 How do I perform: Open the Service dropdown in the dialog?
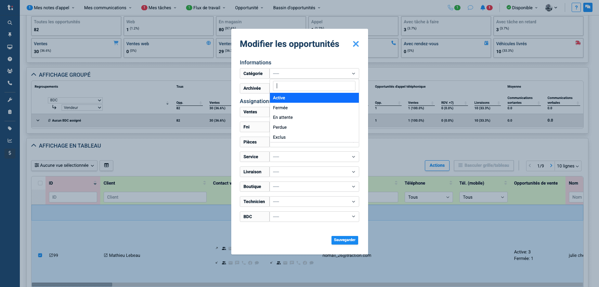point(314,157)
